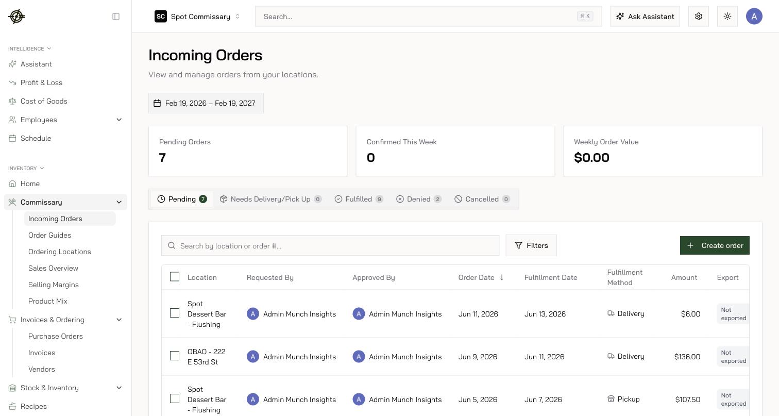The image size is (779, 416).
Task: Click the Cost of Goods scale icon
Action: [x=12, y=101]
